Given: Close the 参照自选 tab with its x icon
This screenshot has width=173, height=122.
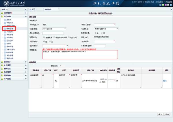Looking at the screenshot, I should click(x=59, y=9).
